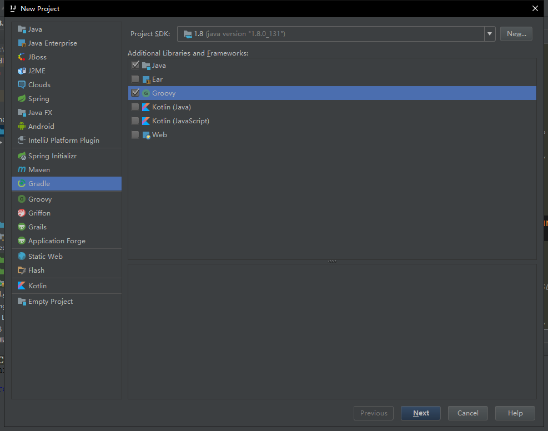The width and height of the screenshot is (548, 431).
Task: Choose the Empty Project icon
Action: [x=22, y=302]
